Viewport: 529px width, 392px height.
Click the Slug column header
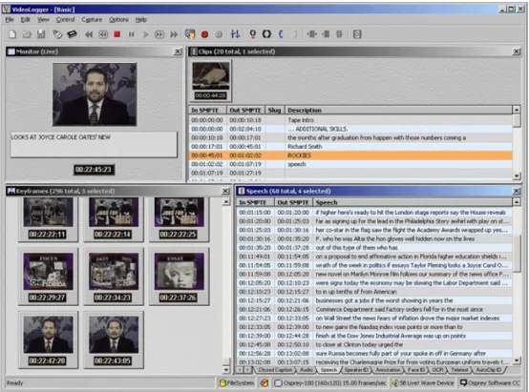pos(275,111)
